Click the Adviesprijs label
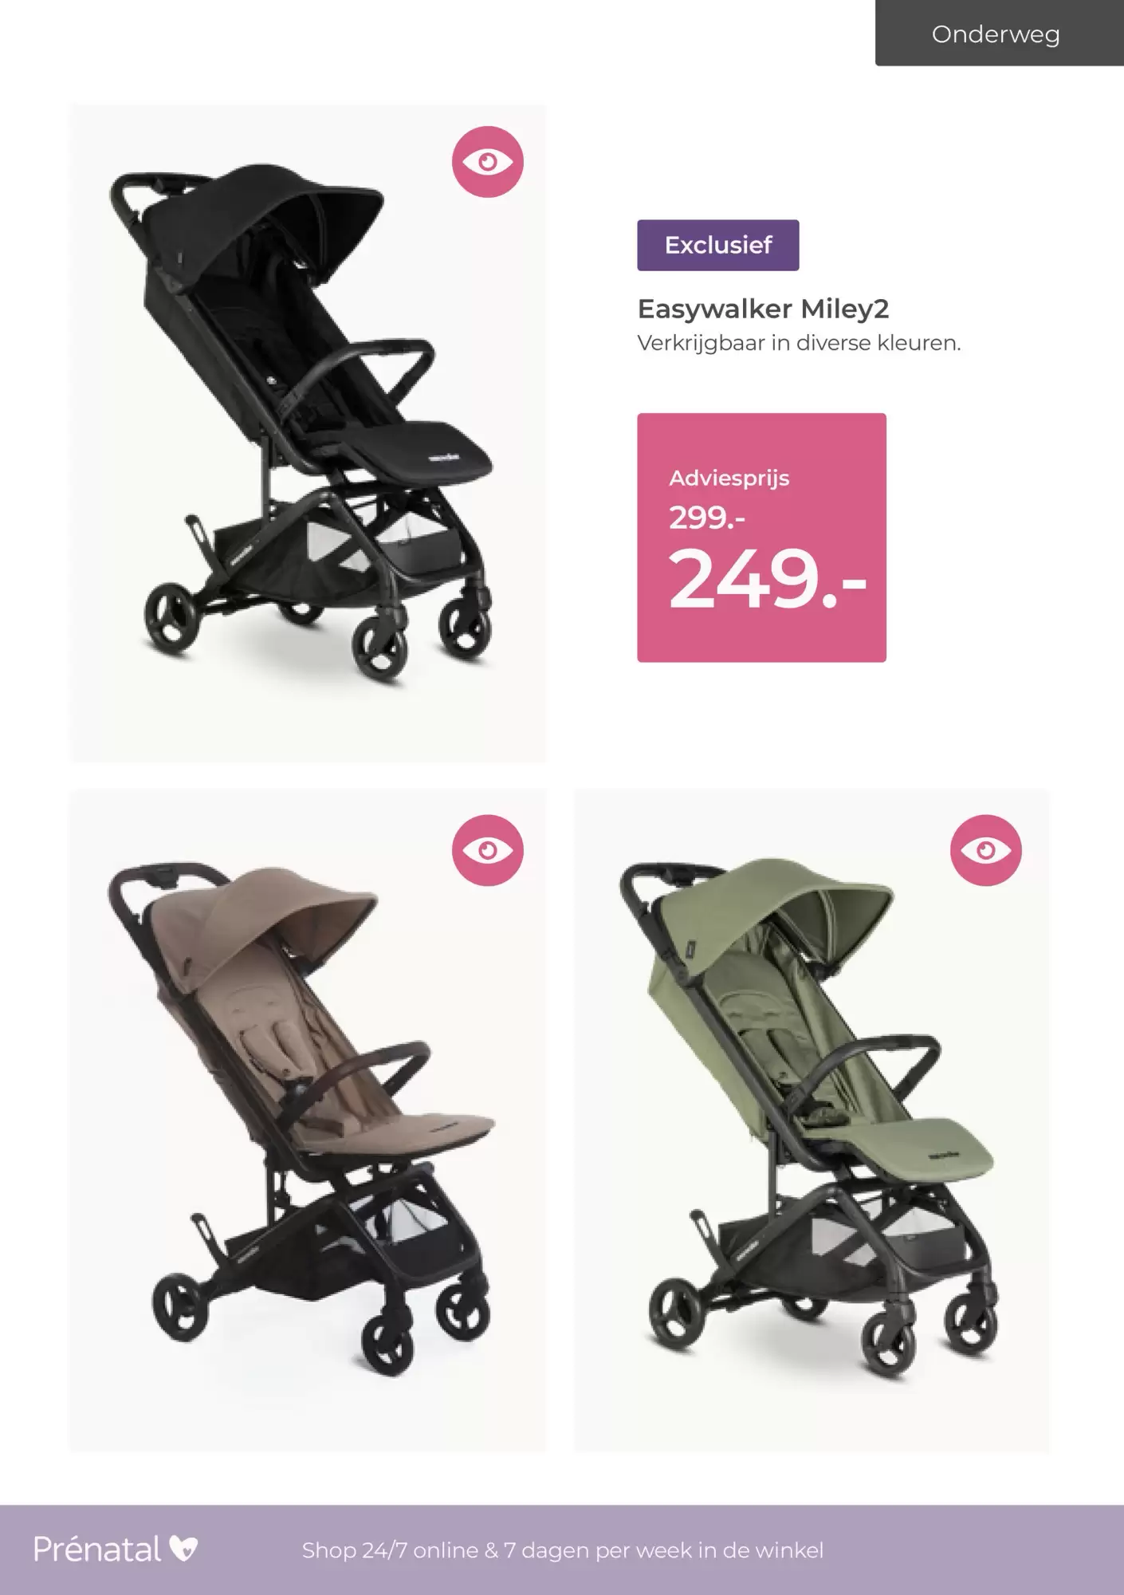Viewport: 1124px width, 1595px height. coord(729,478)
